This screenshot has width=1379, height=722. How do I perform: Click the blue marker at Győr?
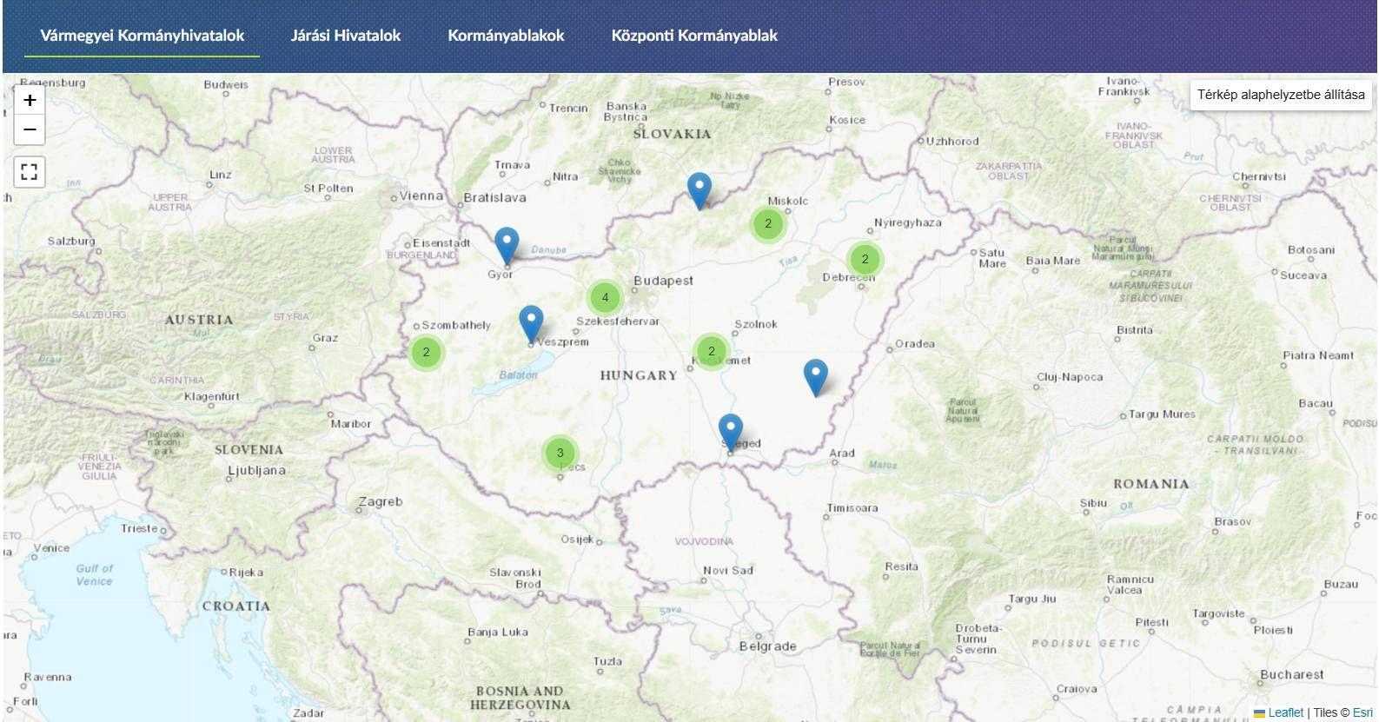[507, 244]
